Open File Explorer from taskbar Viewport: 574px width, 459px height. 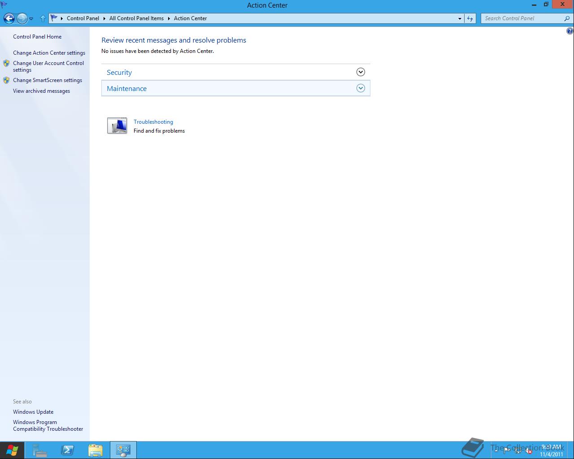(96, 450)
